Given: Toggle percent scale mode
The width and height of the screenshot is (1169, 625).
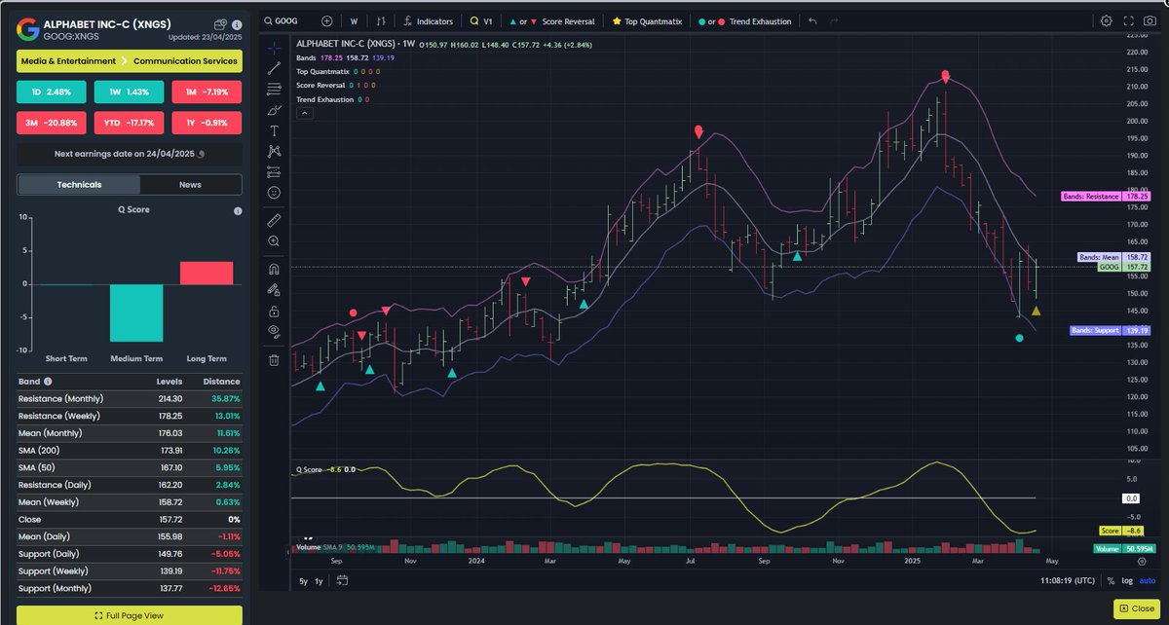Looking at the screenshot, I should coord(1112,581).
